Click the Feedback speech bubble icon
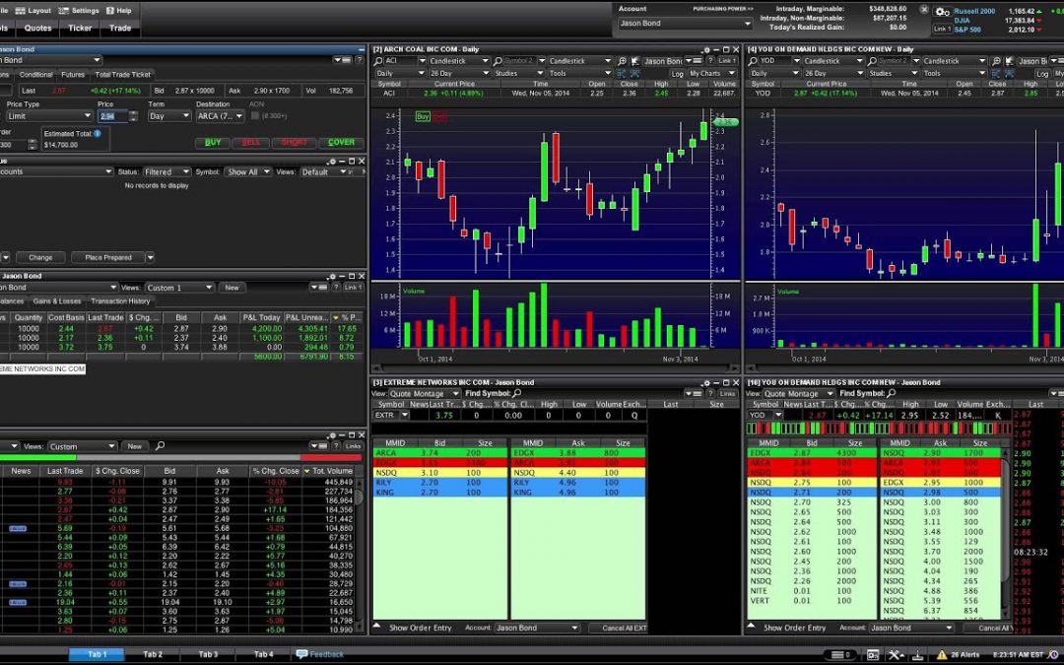Image resolution: width=1064 pixels, height=665 pixels. 302,654
